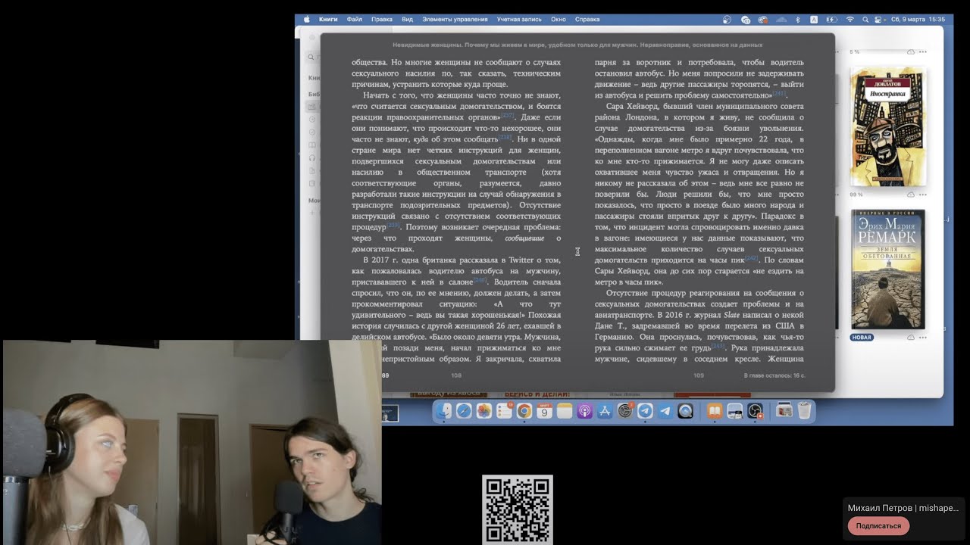Open Apple menu

coord(307,19)
